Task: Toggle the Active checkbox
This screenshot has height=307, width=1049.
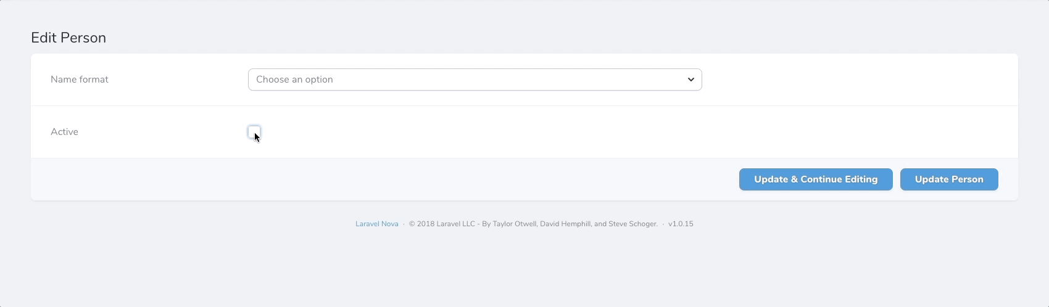Action: coord(254,132)
